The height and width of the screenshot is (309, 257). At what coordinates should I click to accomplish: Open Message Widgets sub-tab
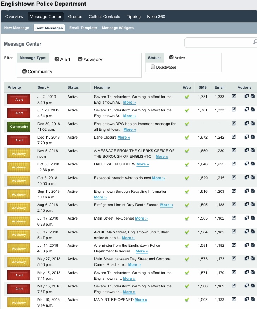(118, 28)
